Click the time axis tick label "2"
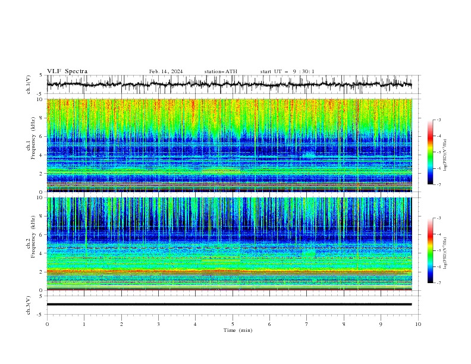This screenshot has width=471, height=364. [x=121, y=324]
